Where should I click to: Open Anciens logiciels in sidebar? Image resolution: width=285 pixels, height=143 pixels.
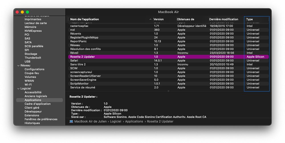coord(36,96)
